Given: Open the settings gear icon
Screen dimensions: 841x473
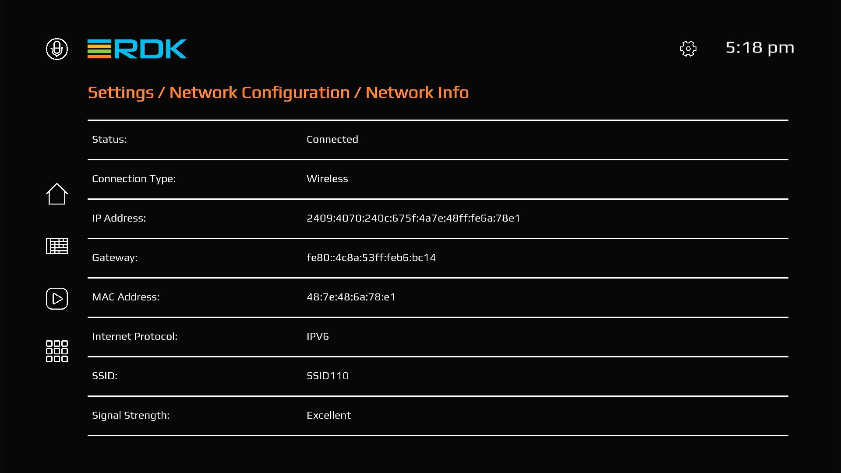Looking at the screenshot, I should point(688,49).
